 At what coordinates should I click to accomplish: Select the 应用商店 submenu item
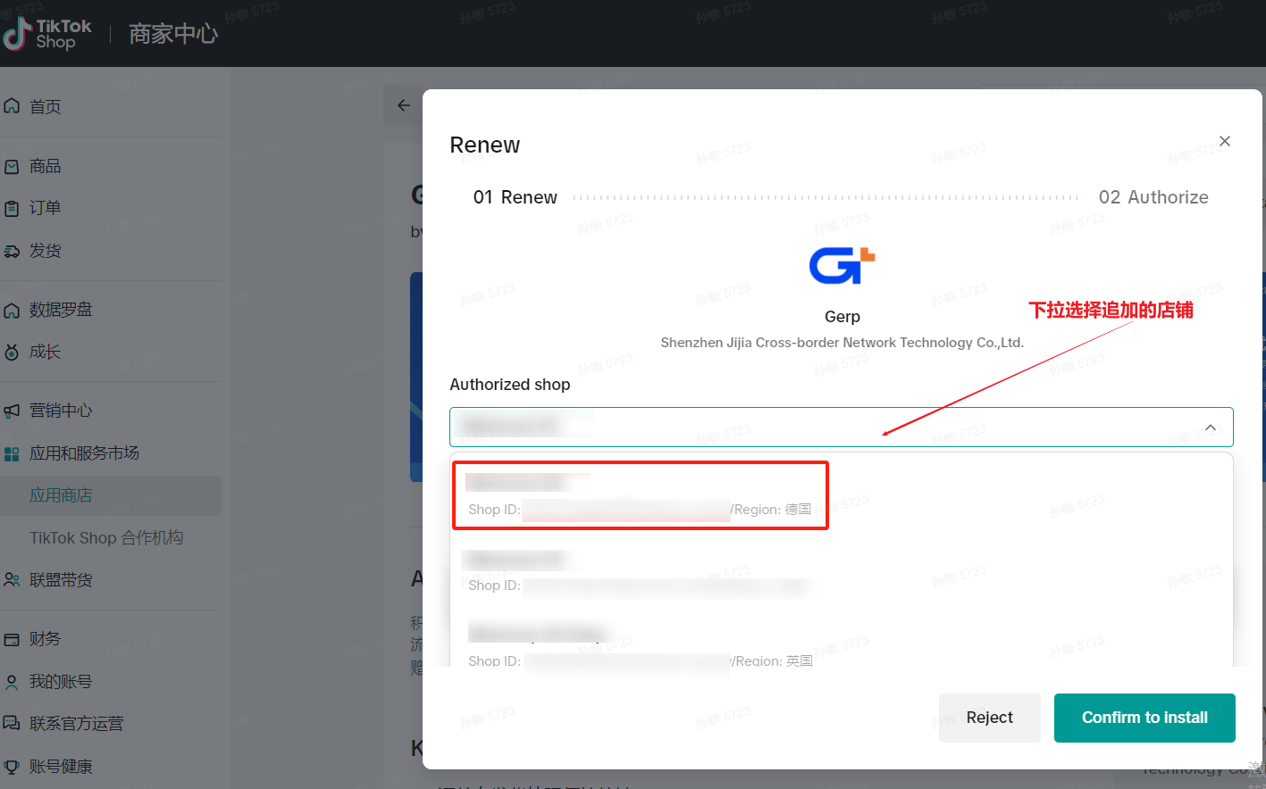(111, 495)
